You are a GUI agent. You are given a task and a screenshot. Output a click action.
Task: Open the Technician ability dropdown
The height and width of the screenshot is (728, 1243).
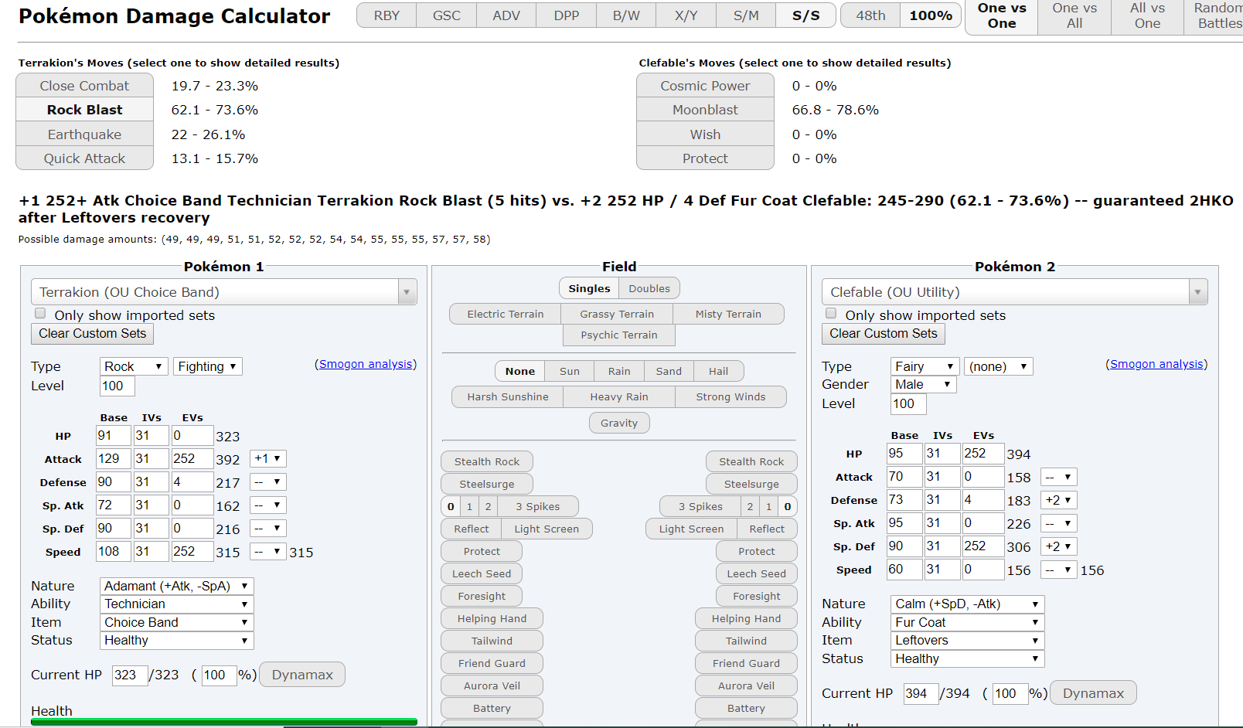point(176,604)
